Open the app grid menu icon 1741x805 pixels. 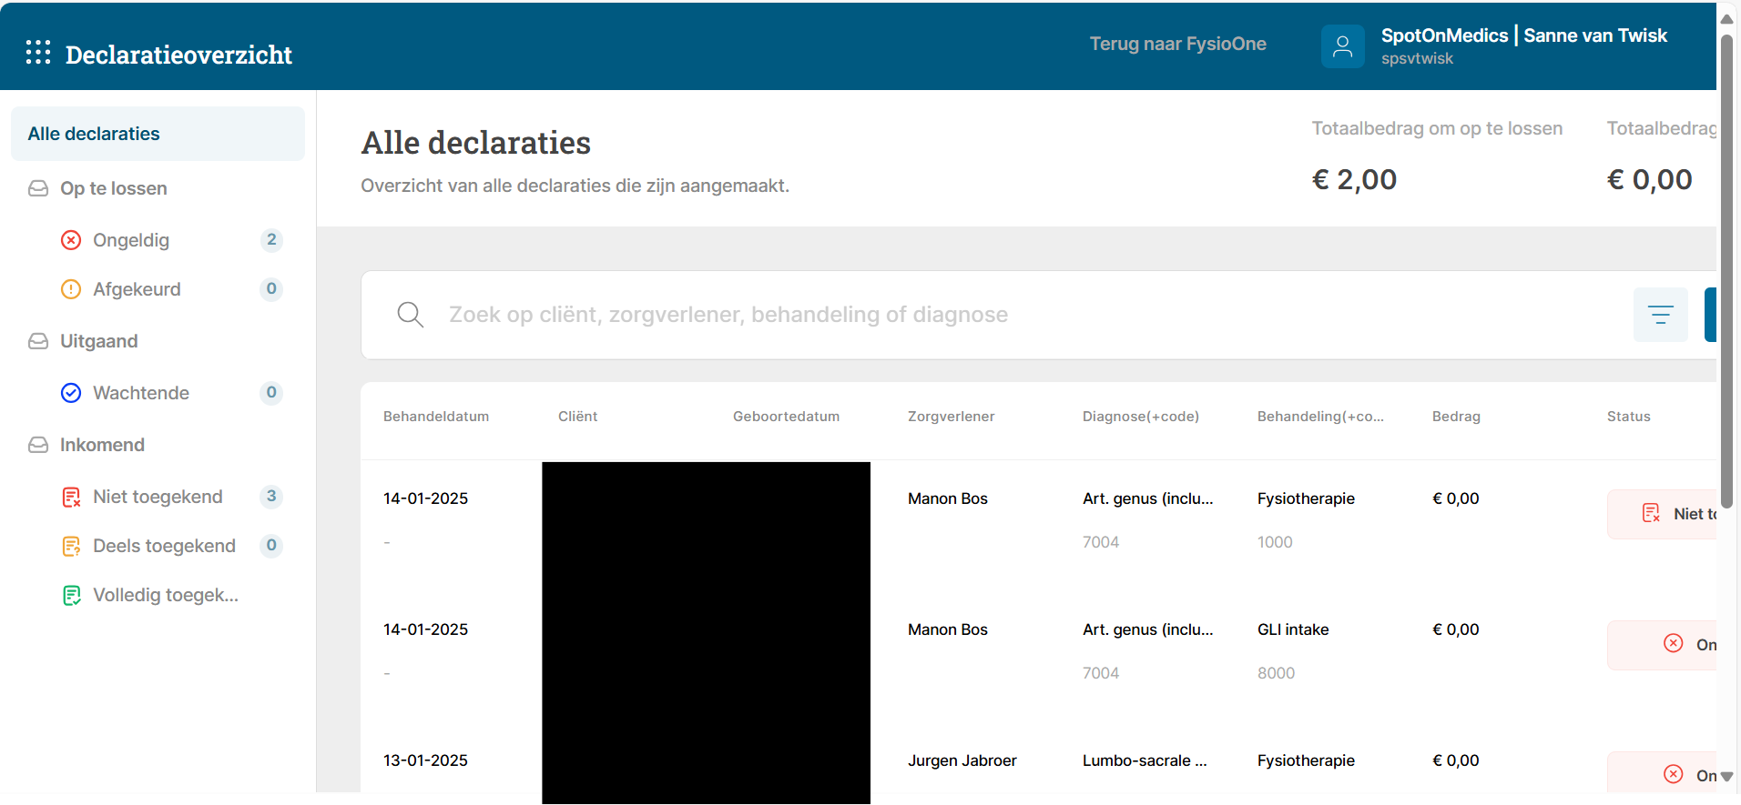tap(38, 53)
